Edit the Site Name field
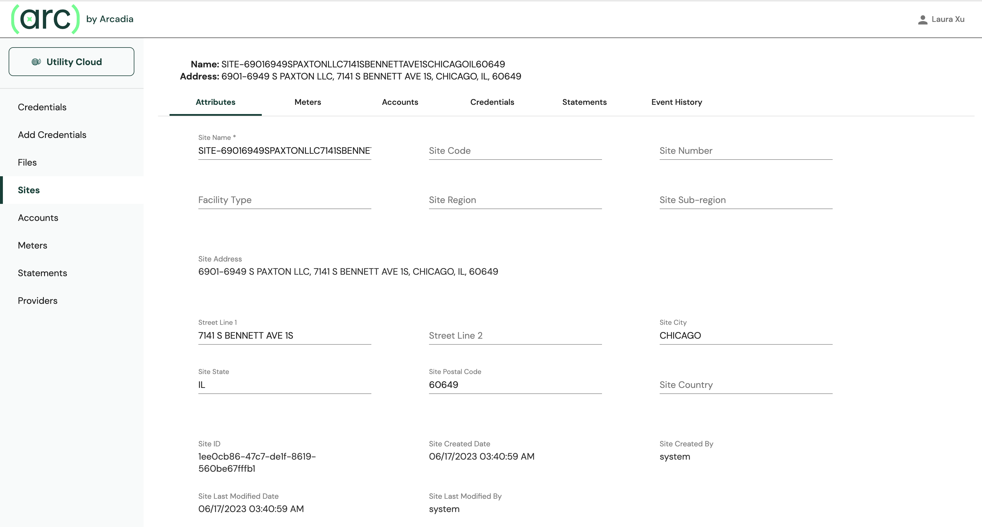Screen dimensions: 982x527 click(284, 151)
